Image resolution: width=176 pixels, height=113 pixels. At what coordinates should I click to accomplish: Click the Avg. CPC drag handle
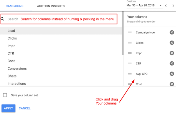point(130,74)
